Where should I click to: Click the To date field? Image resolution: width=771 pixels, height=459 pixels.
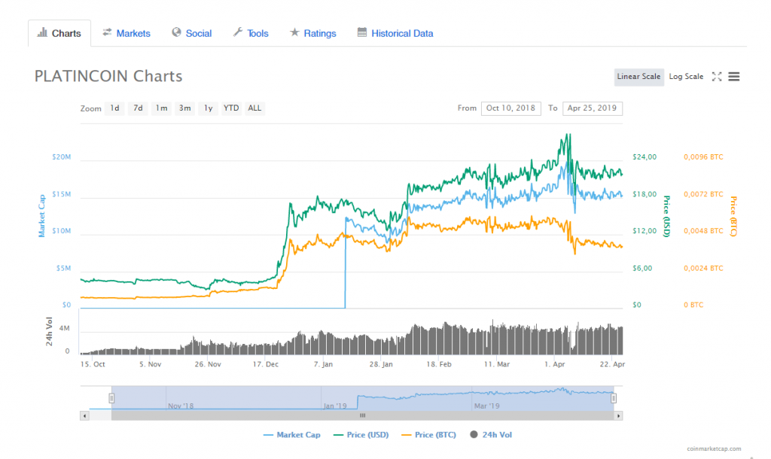pos(593,108)
